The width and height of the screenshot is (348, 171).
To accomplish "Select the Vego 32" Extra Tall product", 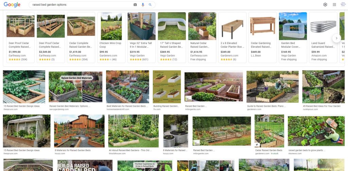I will click(x=141, y=37).
